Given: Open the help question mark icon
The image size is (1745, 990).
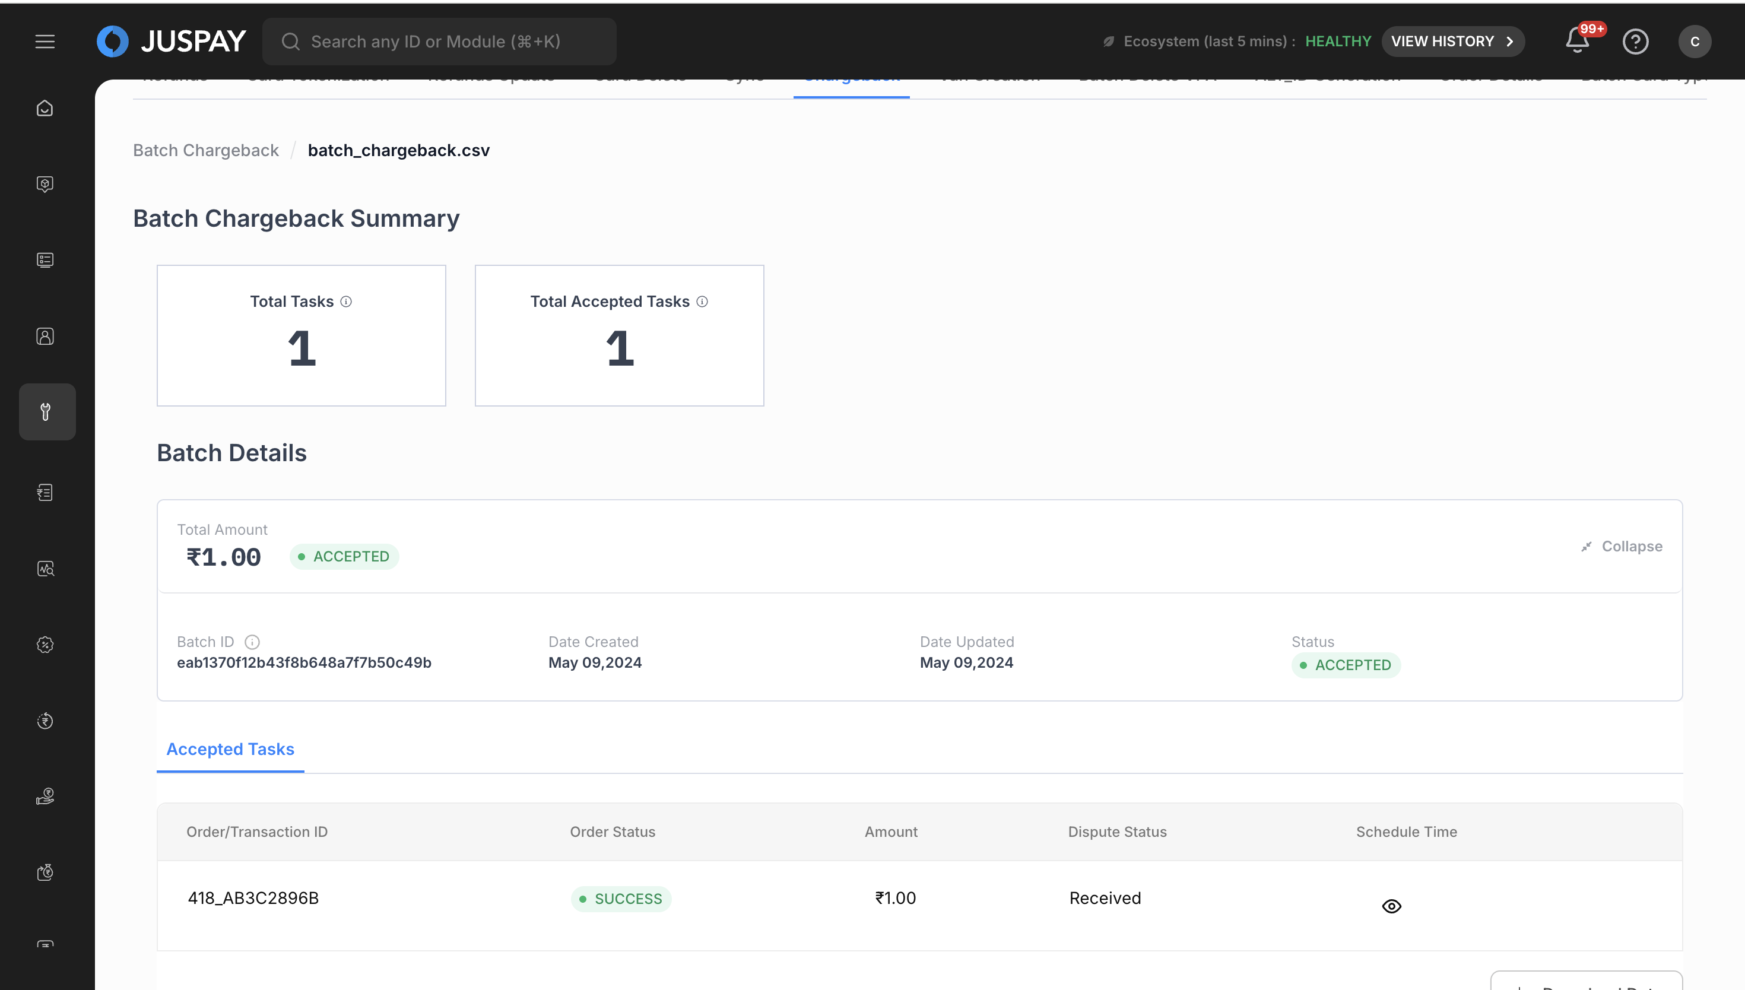Looking at the screenshot, I should [x=1635, y=42].
